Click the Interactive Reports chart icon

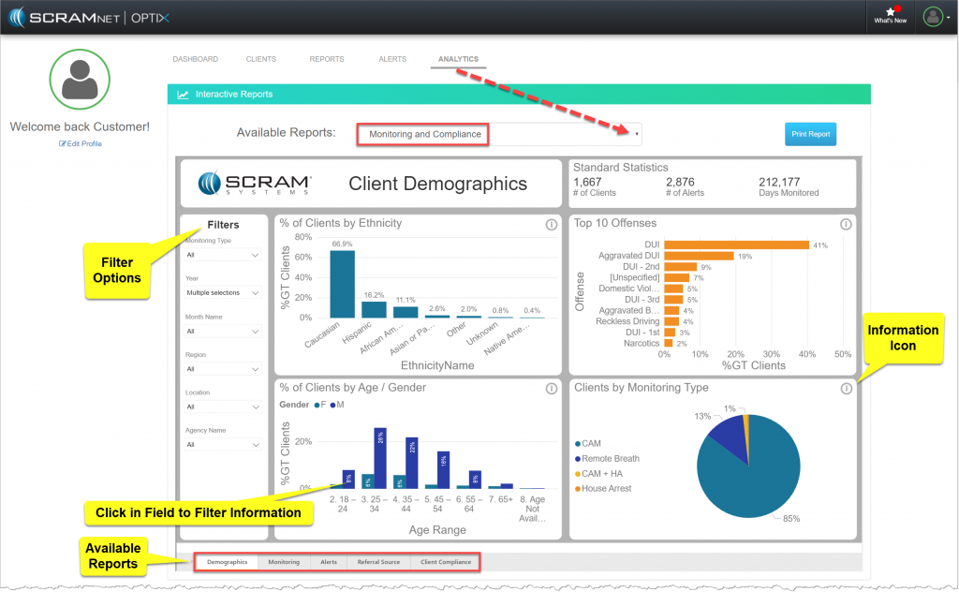click(x=184, y=94)
